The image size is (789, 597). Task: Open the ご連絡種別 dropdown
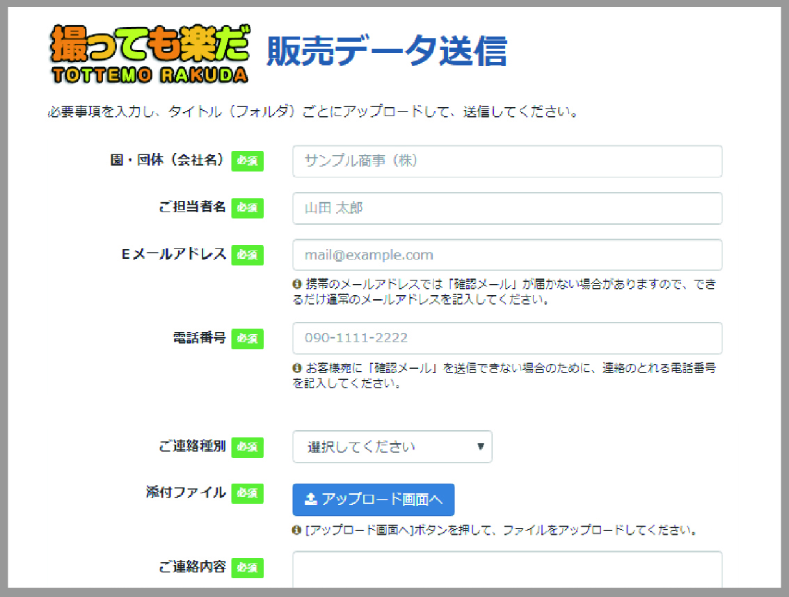pos(392,447)
